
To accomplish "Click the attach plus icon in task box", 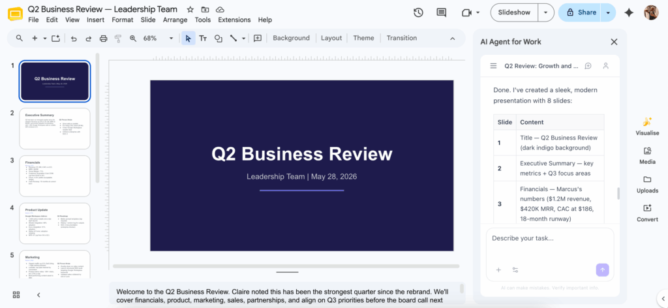I will pyautogui.click(x=498, y=269).
